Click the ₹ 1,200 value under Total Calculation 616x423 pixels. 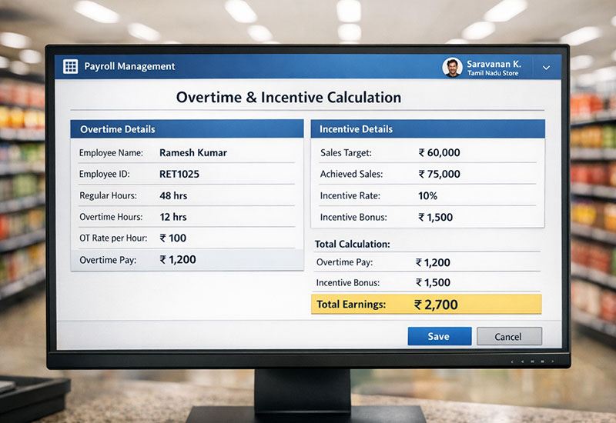point(433,262)
